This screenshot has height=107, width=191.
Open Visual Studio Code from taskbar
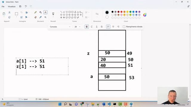[x=109, y=104]
